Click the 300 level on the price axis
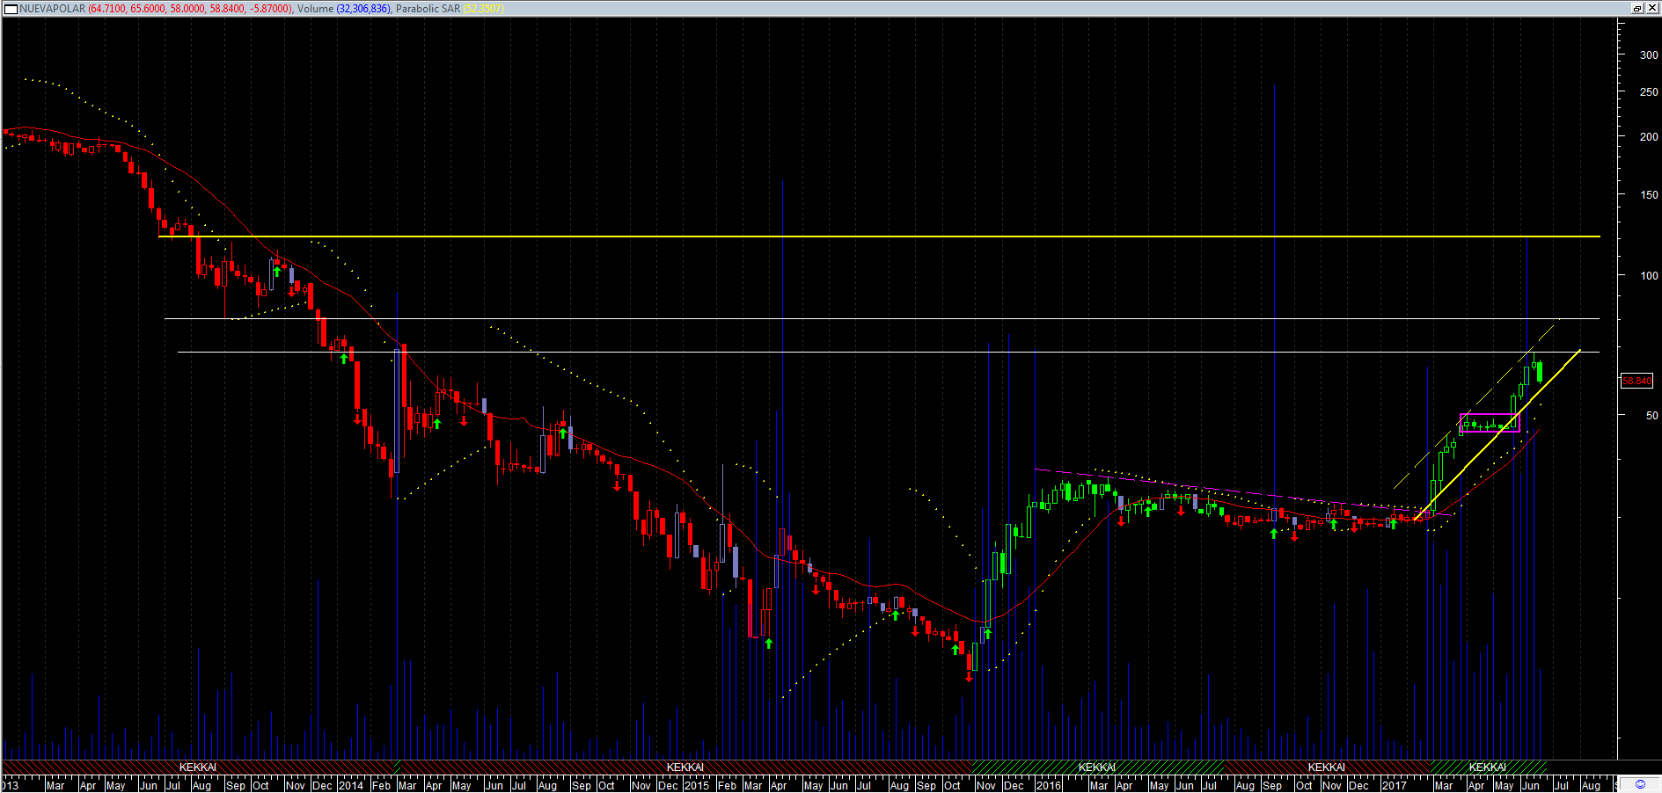Viewport: 1662px width, 793px height. [1648, 55]
